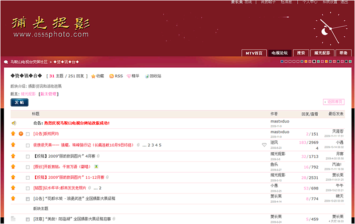Switch to the MTV首页 tab
The height and width of the screenshot is (224, 355).
254,53
